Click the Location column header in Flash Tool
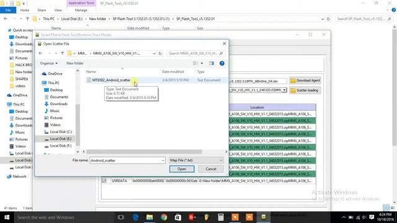397x223 pixels. [x=257, y=107]
